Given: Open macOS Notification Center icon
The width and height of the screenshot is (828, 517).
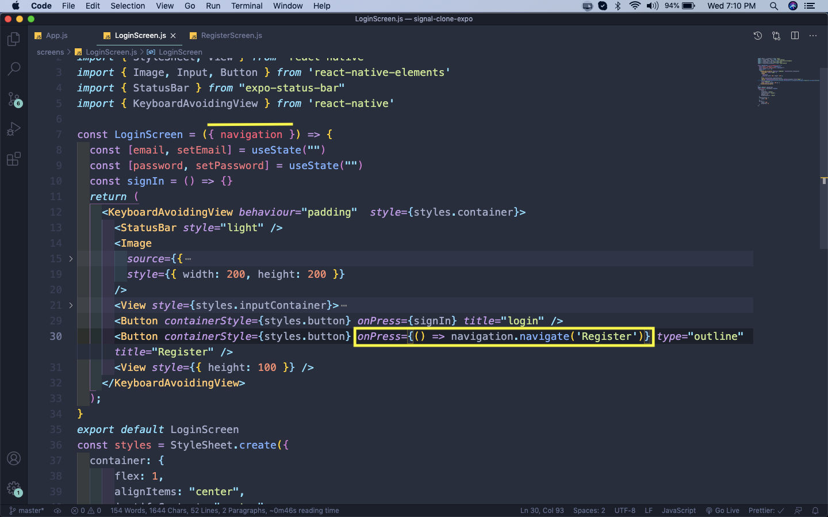Looking at the screenshot, I should tap(810, 6).
